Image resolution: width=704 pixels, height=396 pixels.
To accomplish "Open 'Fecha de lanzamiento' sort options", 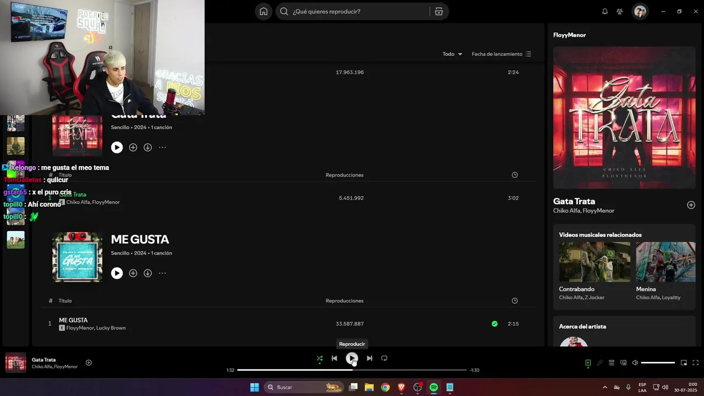I will pyautogui.click(x=501, y=54).
